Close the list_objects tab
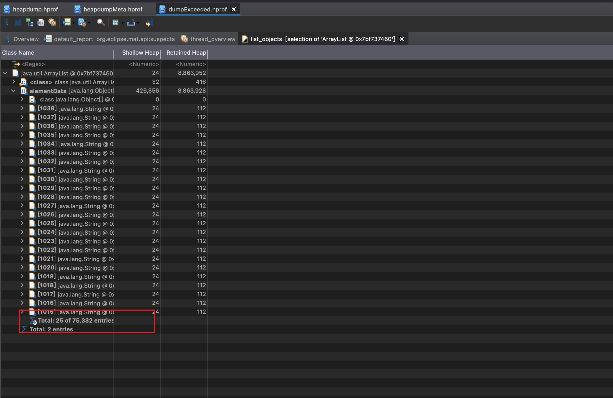 [x=402, y=39]
